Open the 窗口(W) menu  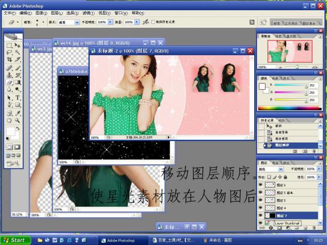pyautogui.click(x=121, y=13)
